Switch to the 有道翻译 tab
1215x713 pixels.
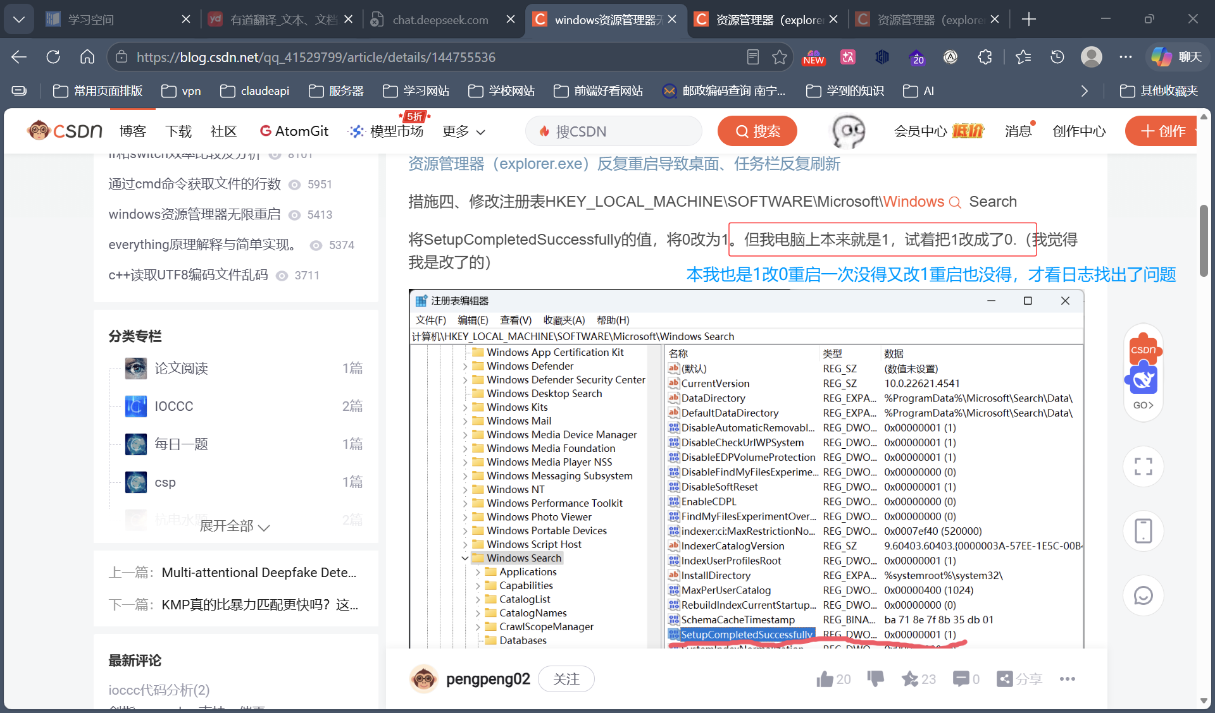(281, 20)
